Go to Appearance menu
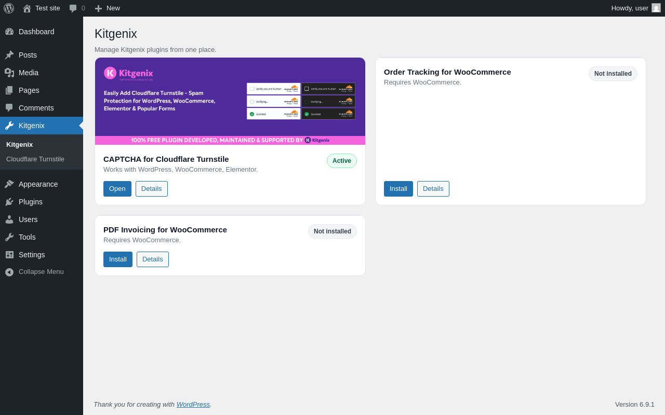 pos(42,184)
